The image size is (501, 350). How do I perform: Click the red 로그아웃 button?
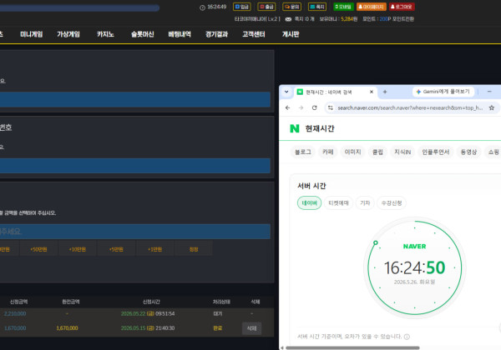402,7
